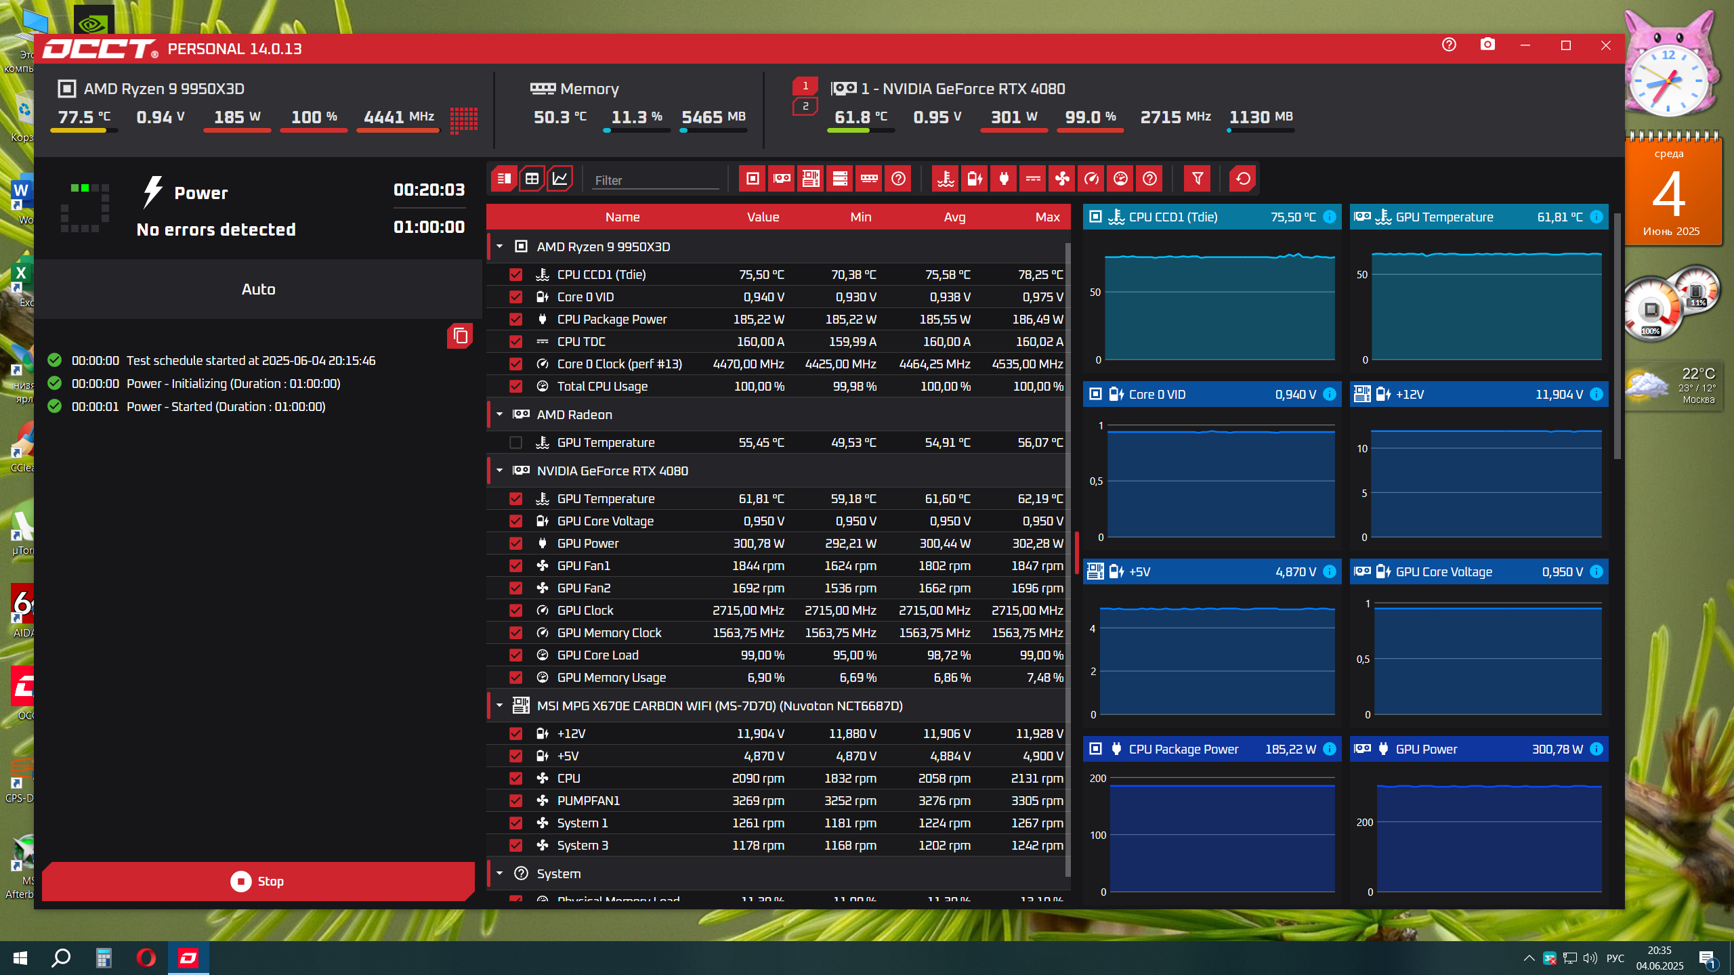Screen dimensions: 1734x975
Task: Uncheck the CPU CCD1 (Tdie) checkbox
Action: click(x=515, y=274)
